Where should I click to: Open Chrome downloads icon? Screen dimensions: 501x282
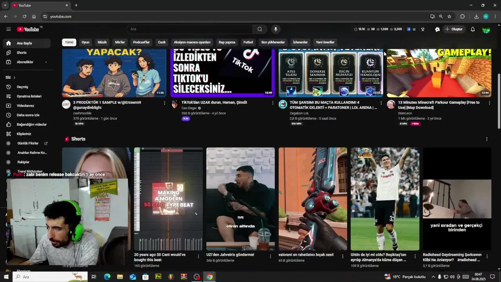pyautogui.click(x=476, y=16)
